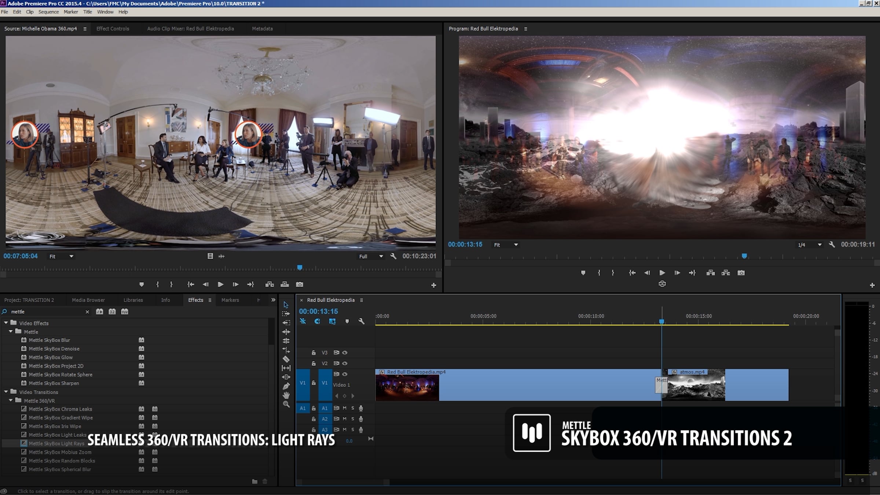Screen dimensions: 880x495
Task: Toggle Video 1 track output eye
Action: [x=345, y=374]
